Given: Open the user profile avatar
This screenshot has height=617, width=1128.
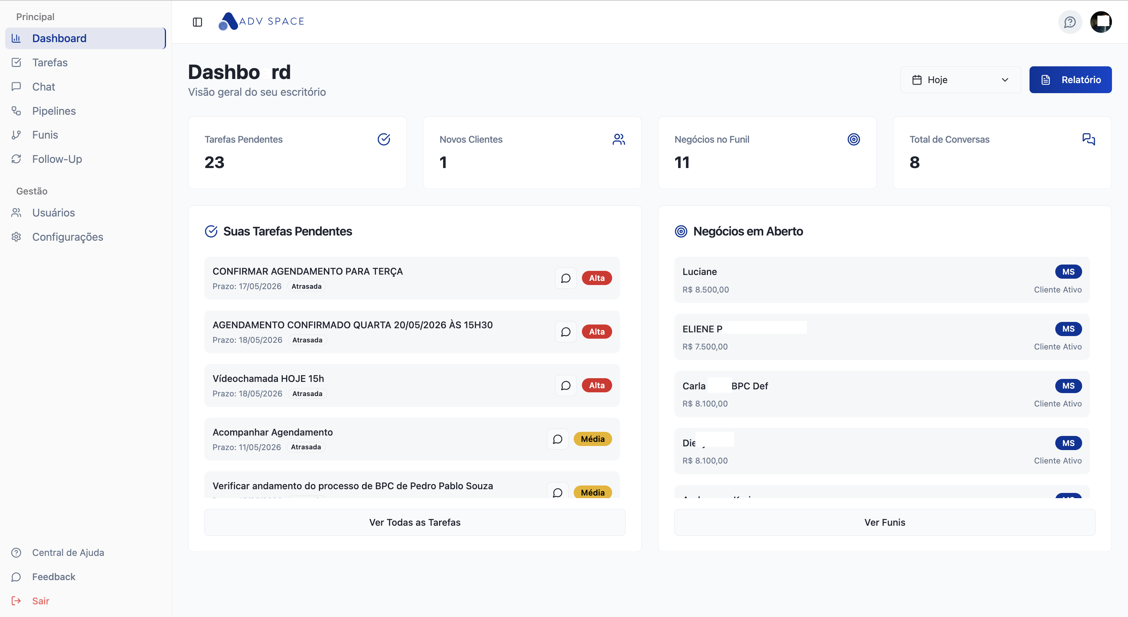Looking at the screenshot, I should (x=1101, y=22).
